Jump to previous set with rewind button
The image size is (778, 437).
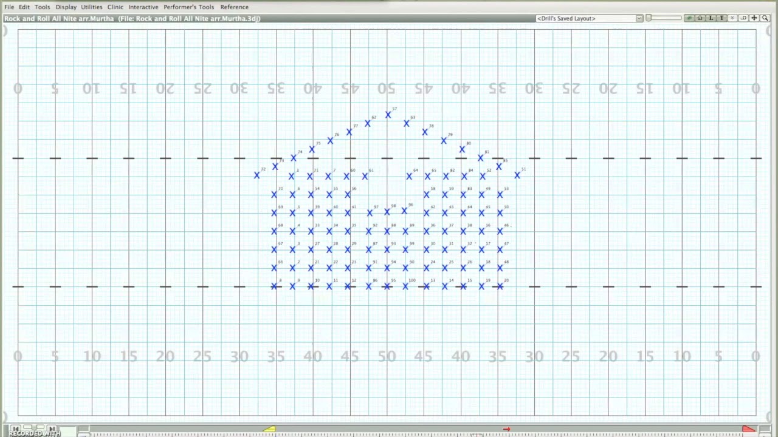(16, 429)
